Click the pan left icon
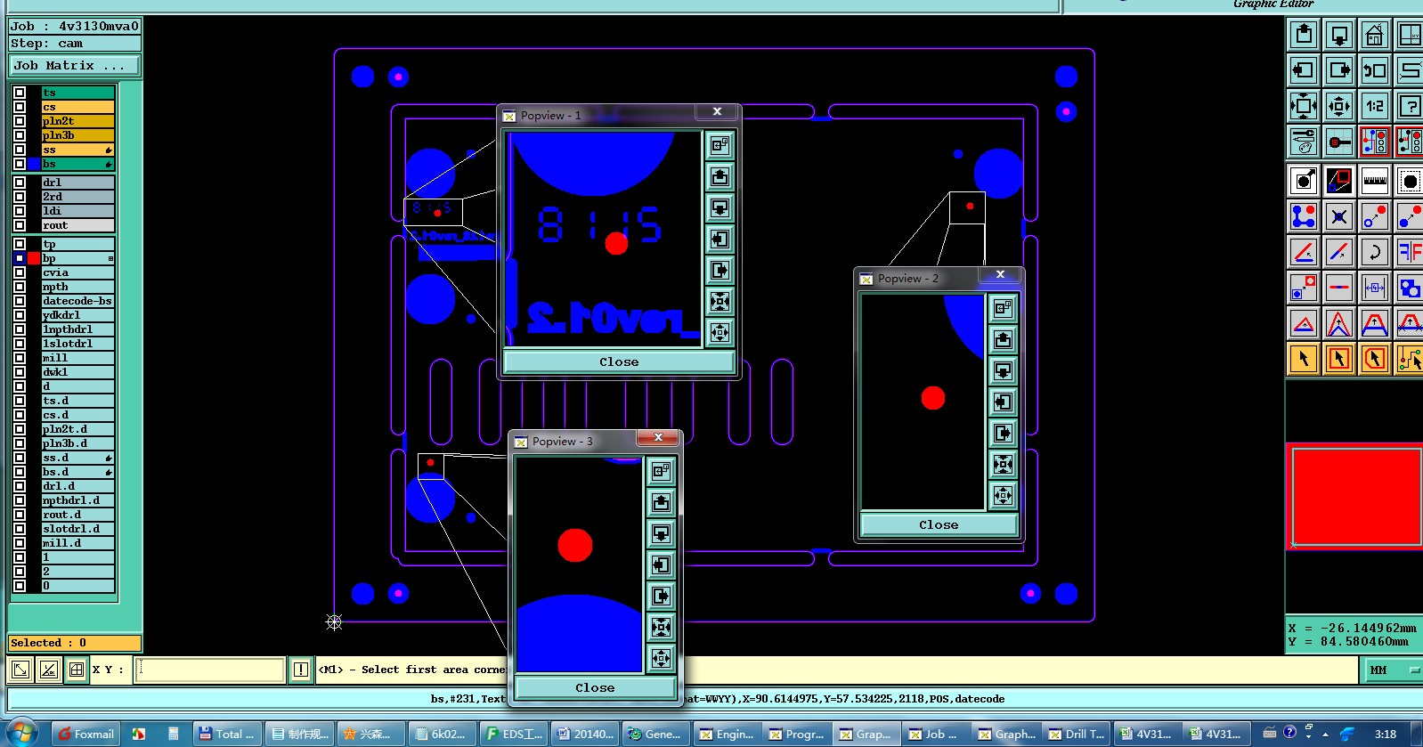This screenshot has width=1423, height=747. click(x=1304, y=70)
